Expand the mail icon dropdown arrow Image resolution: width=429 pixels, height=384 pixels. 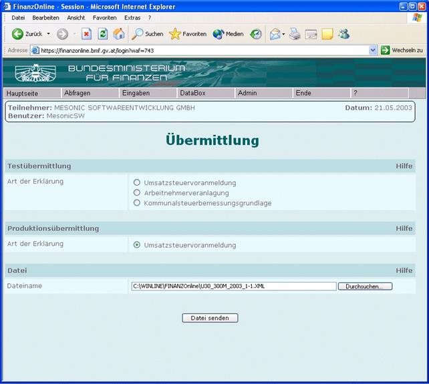[283, 34]
